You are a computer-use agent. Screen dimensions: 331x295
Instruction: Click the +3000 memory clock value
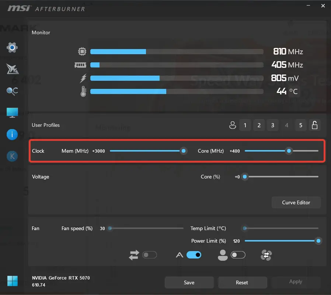[98, 151]
